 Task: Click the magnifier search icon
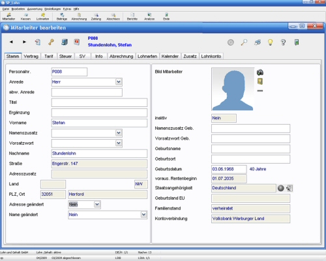(244, 42)
